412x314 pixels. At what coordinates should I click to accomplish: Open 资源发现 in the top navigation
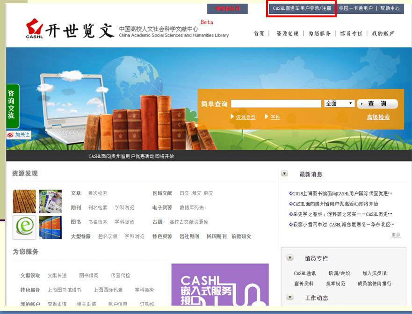[287, 34]
